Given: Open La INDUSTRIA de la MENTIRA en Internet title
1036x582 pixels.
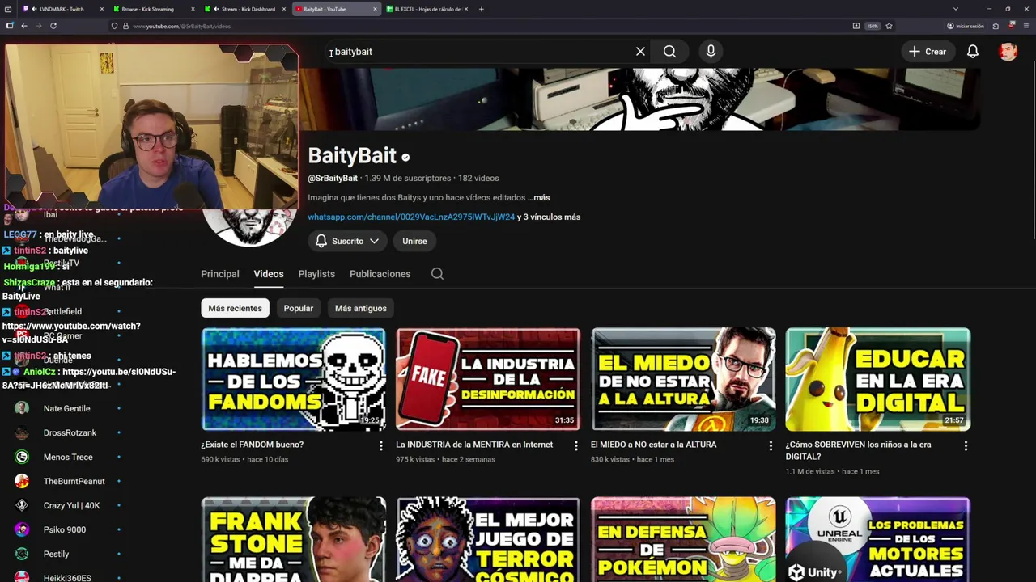Looking at the screenshot, I should click(474, 445).
